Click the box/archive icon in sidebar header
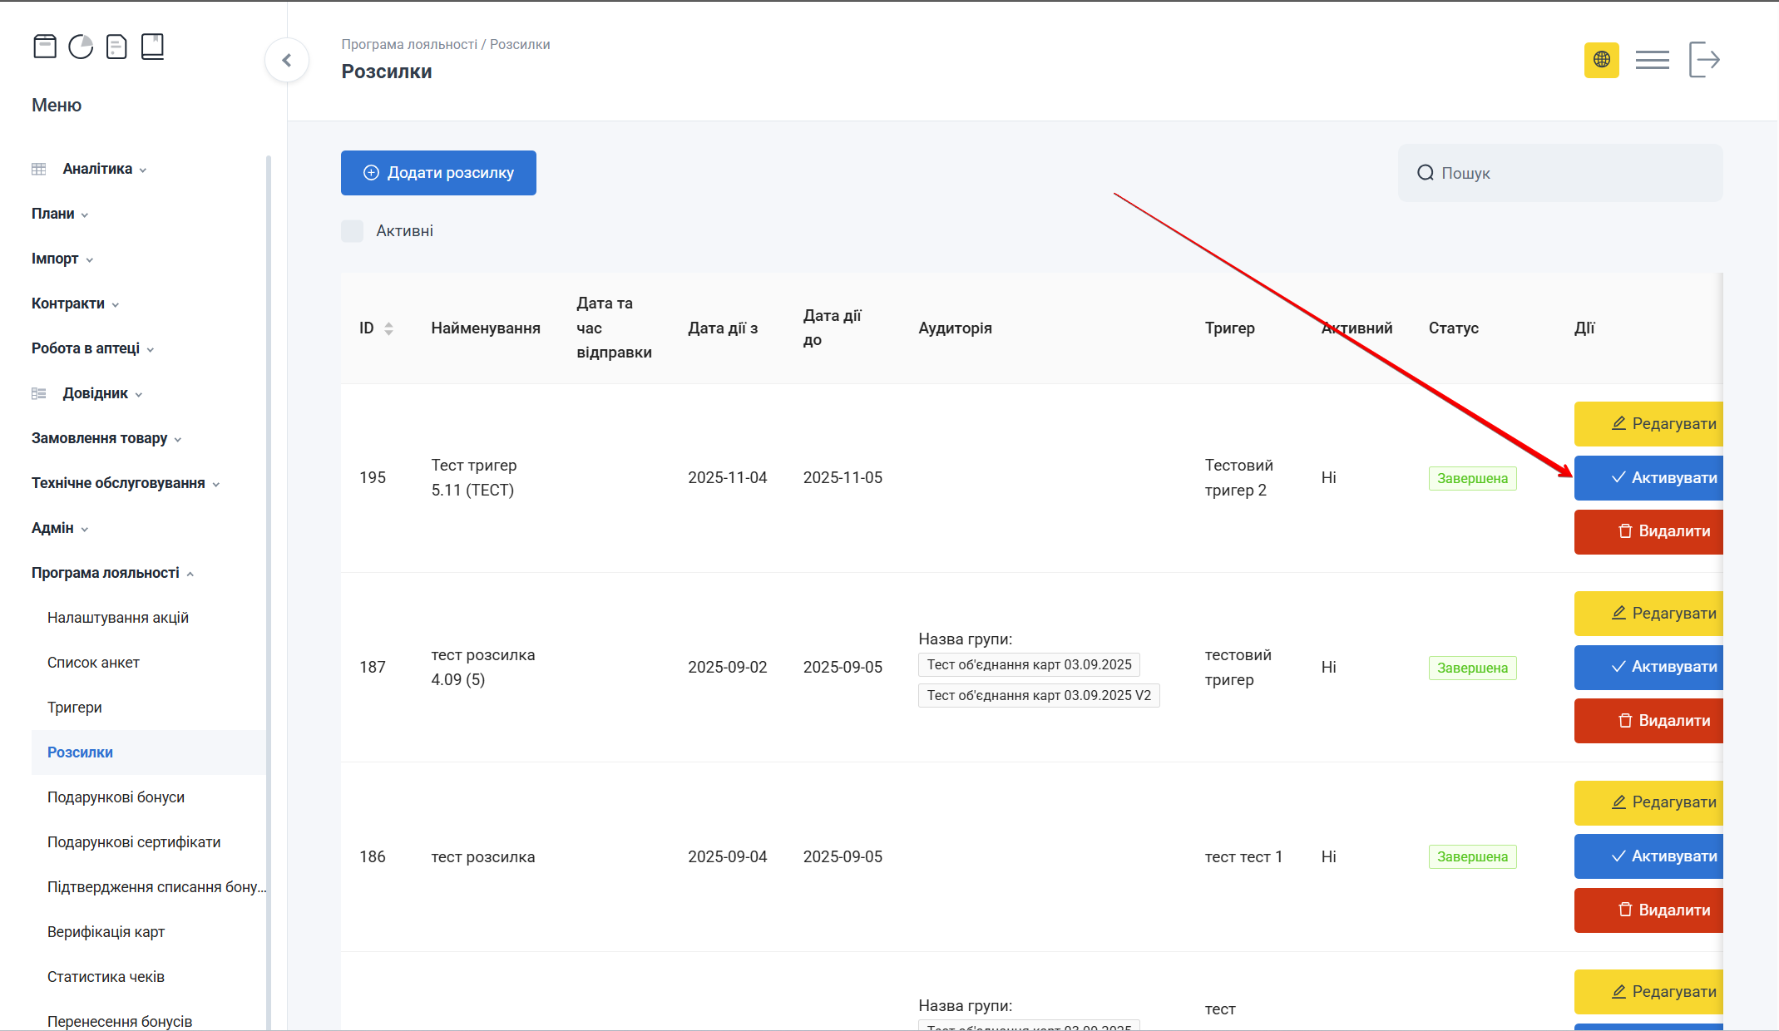 (x=45, y=47)
